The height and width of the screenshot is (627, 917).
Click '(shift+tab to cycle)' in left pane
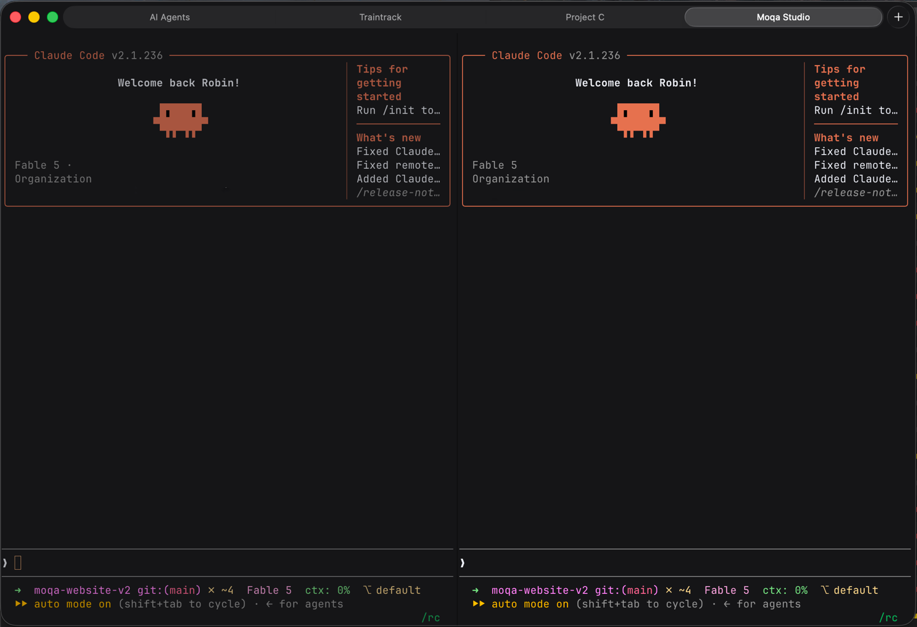[182, 604]
